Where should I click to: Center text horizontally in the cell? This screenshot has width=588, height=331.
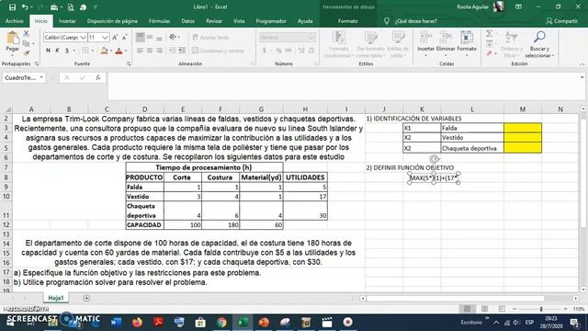(150, 51)
